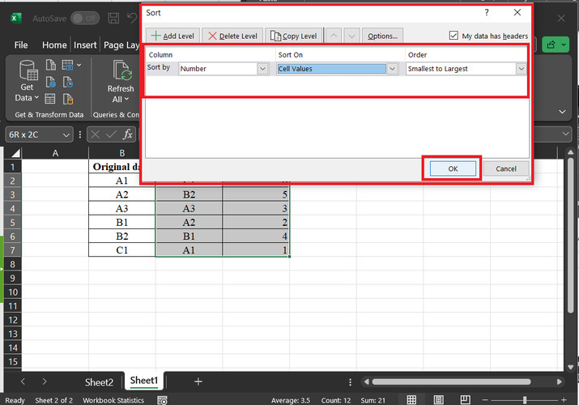Open the Order dropdown showing Smallest to Largest

click(x=521, y=69)
